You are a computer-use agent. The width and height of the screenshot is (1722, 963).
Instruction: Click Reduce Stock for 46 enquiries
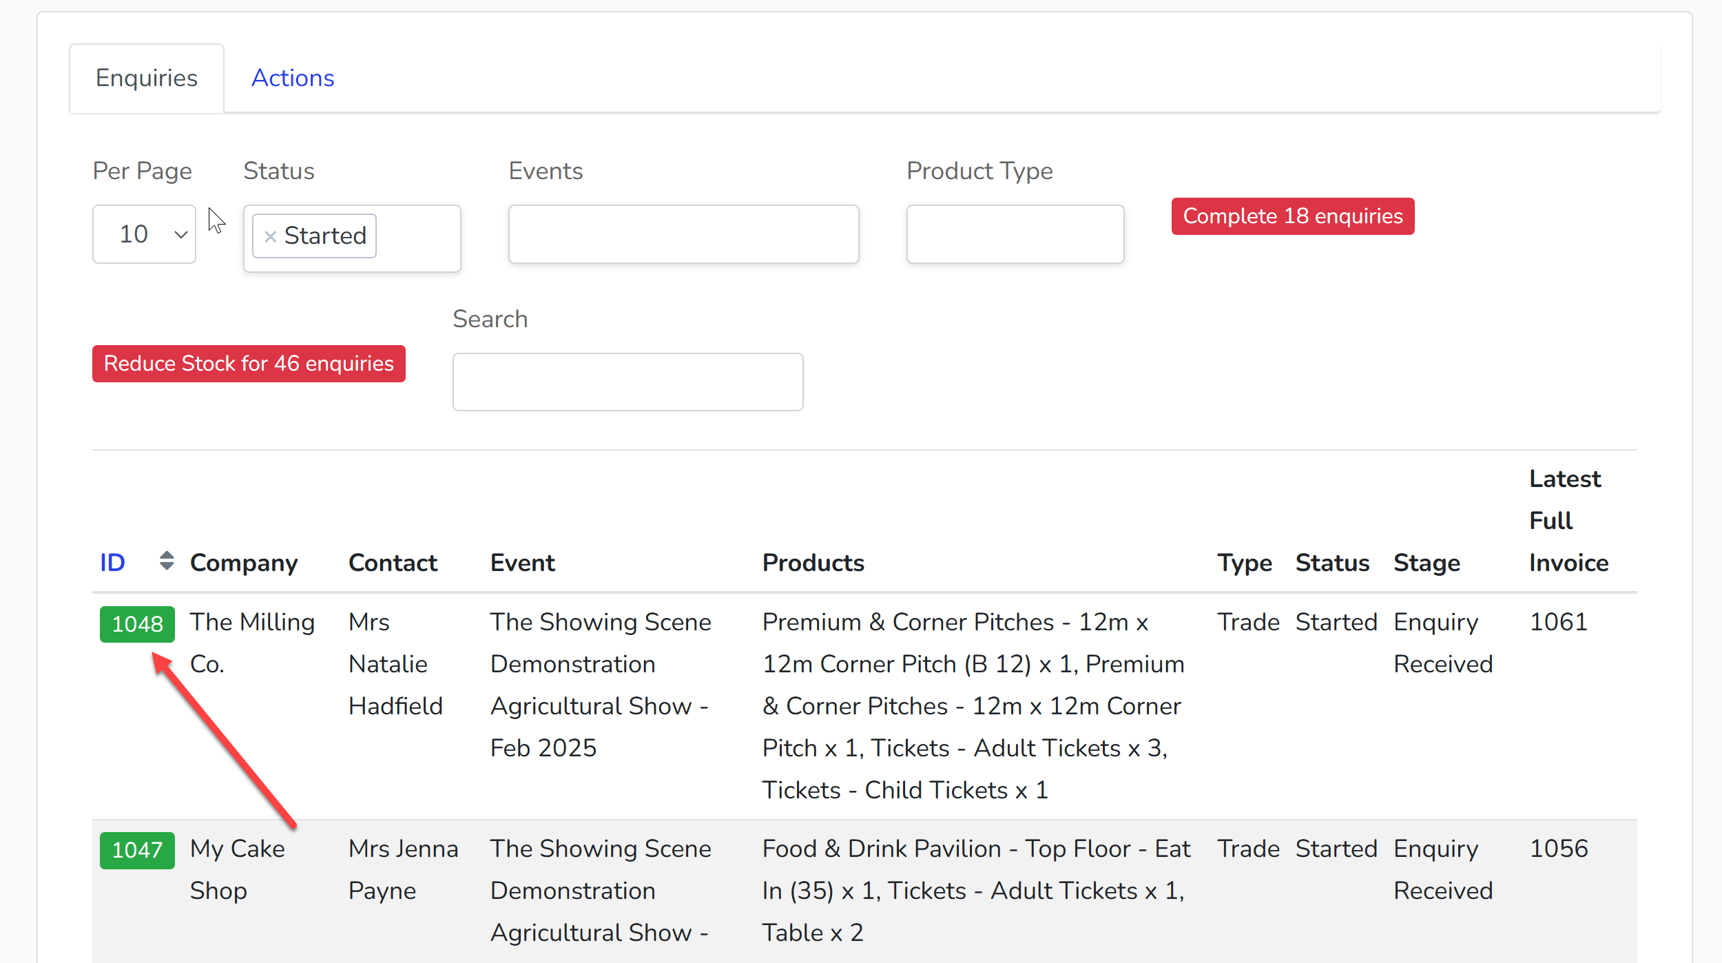249,364
